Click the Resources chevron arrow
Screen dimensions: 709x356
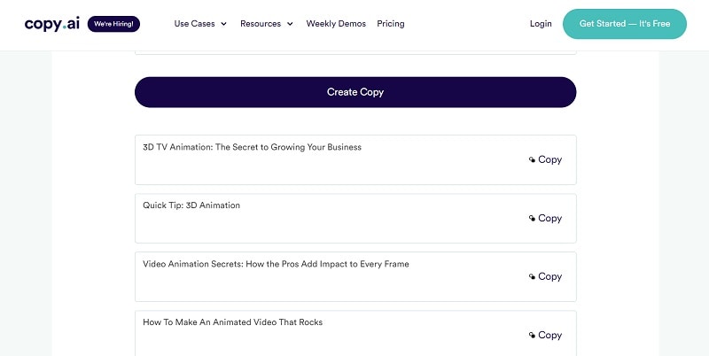(x=290, y=24)
